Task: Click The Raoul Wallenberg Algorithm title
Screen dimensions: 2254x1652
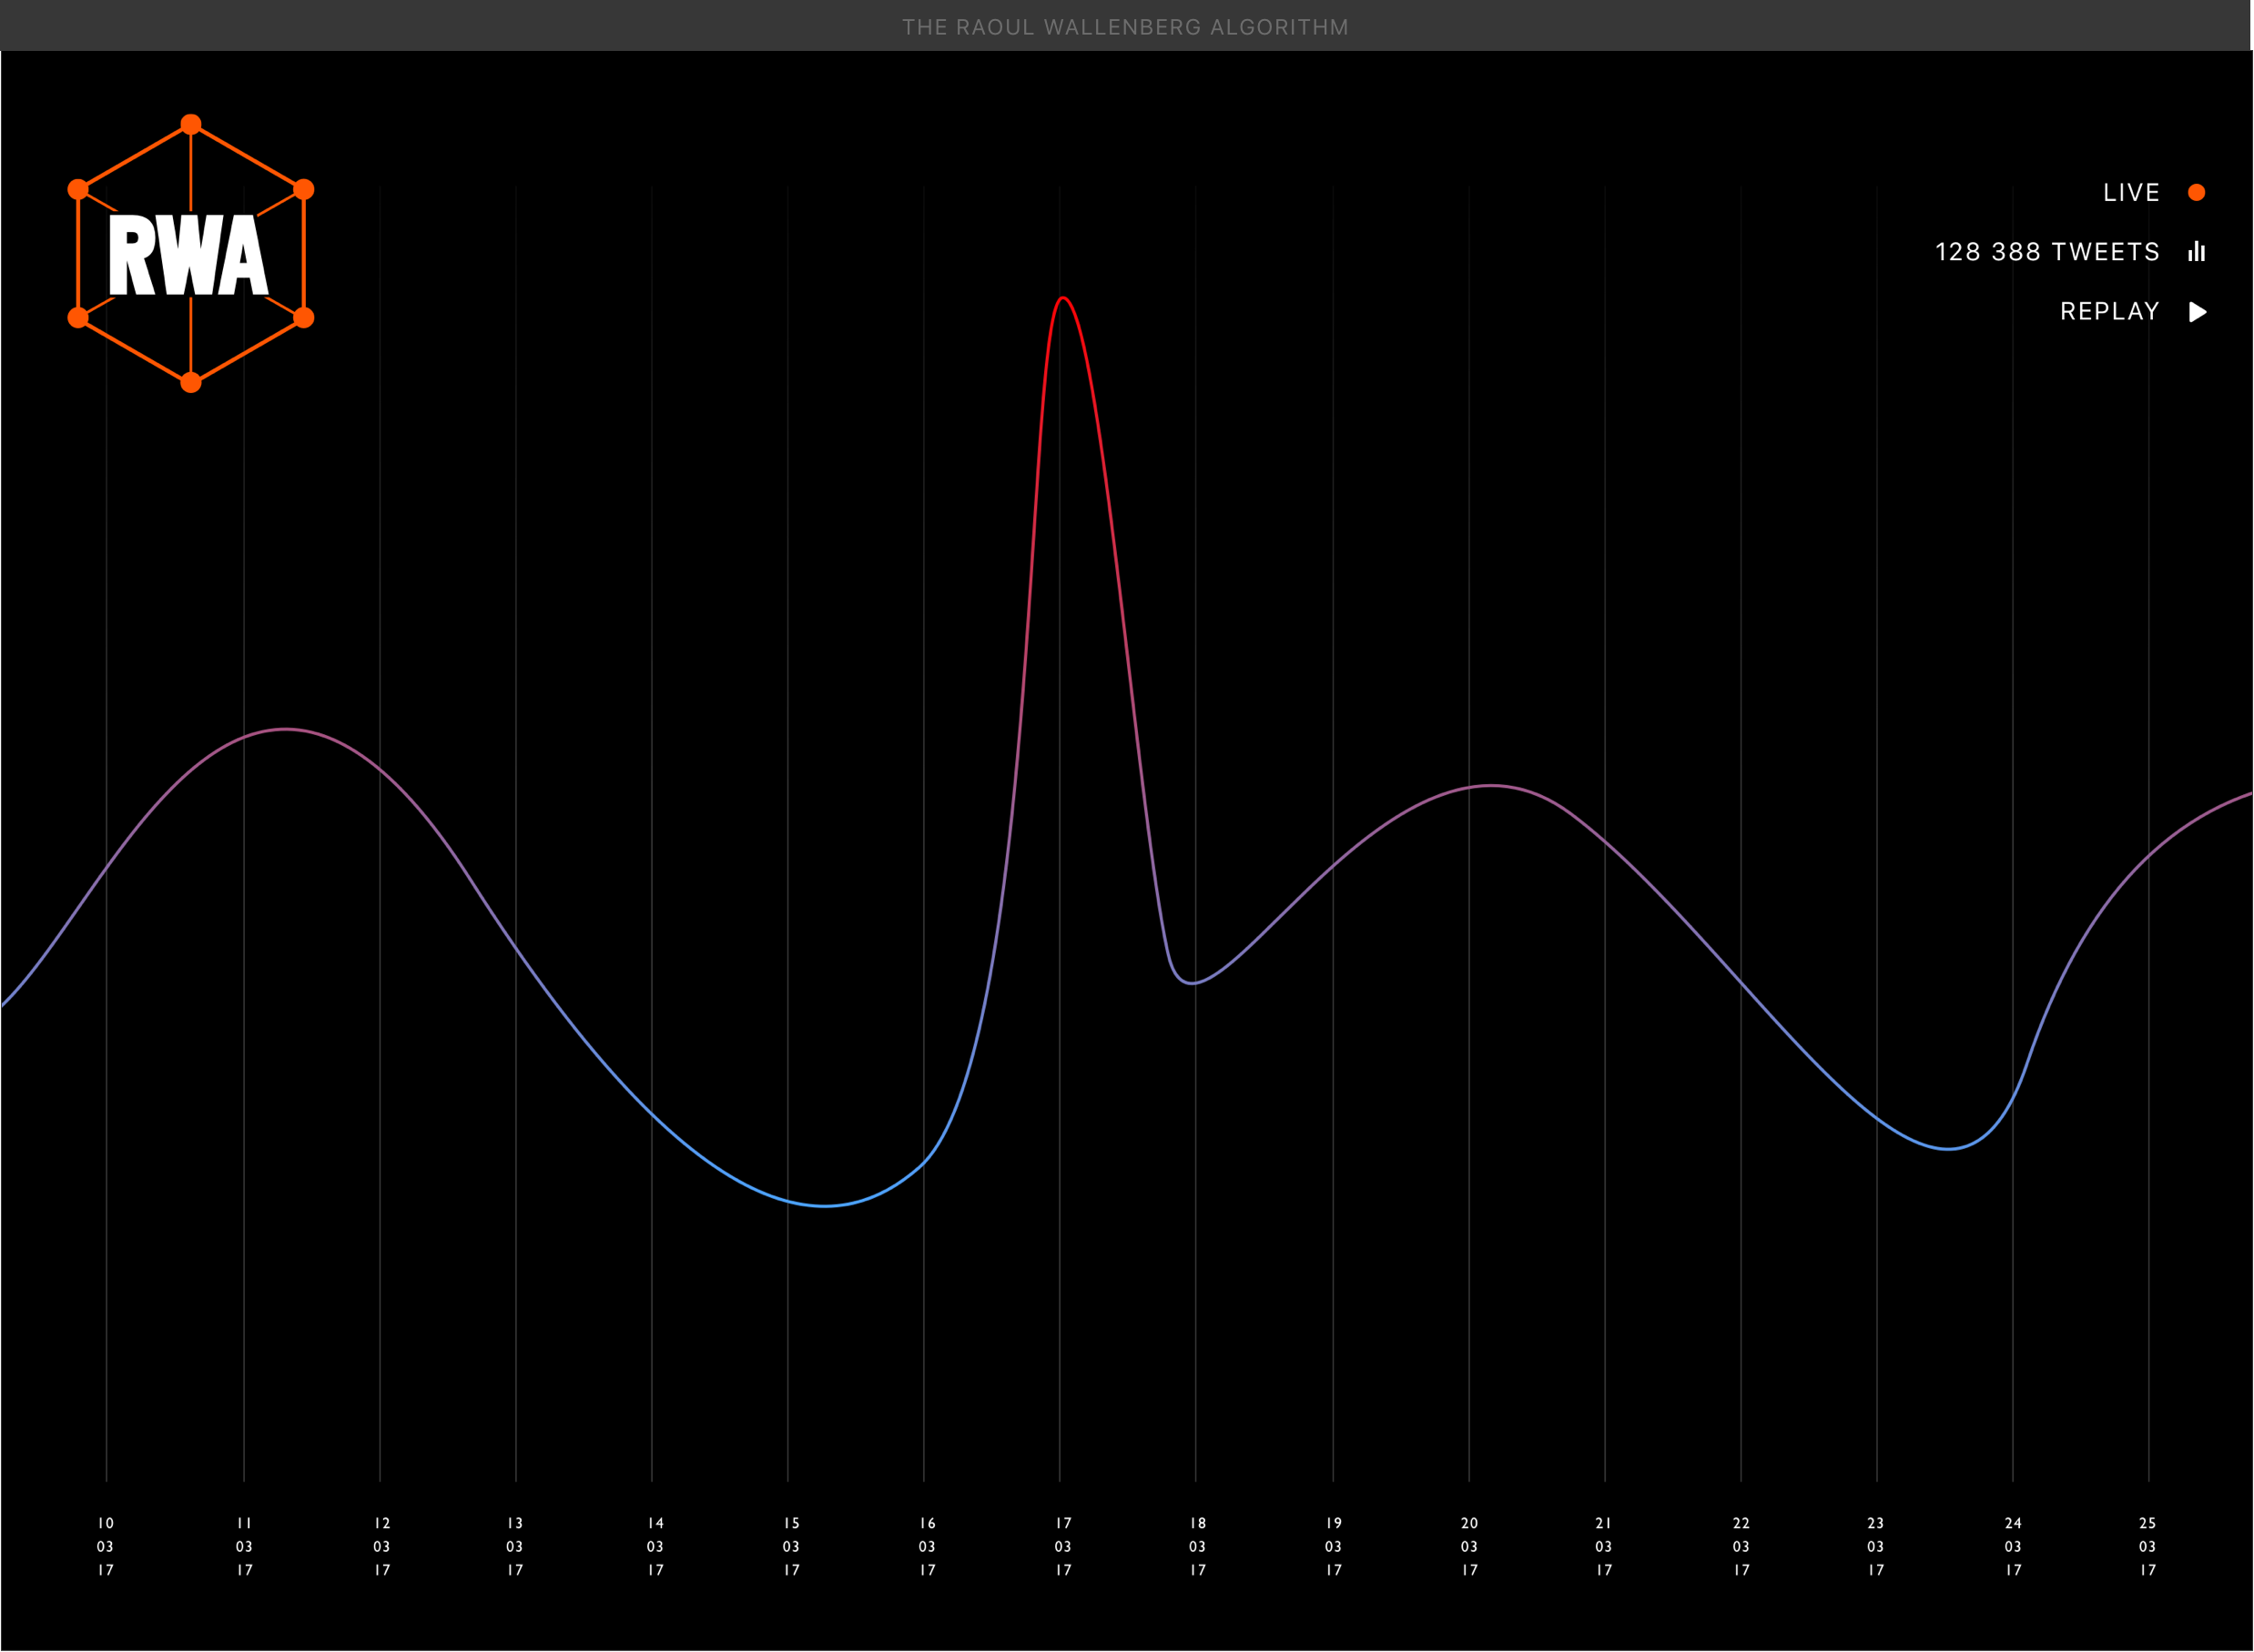Action: coord(1125,27)
